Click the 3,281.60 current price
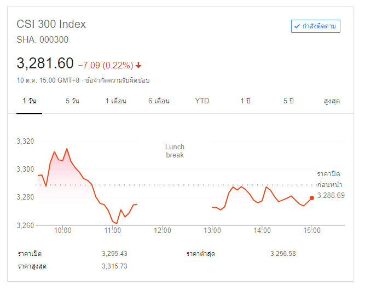The height and width of the screenshot is (292, 365). click(x=45, y=63)
